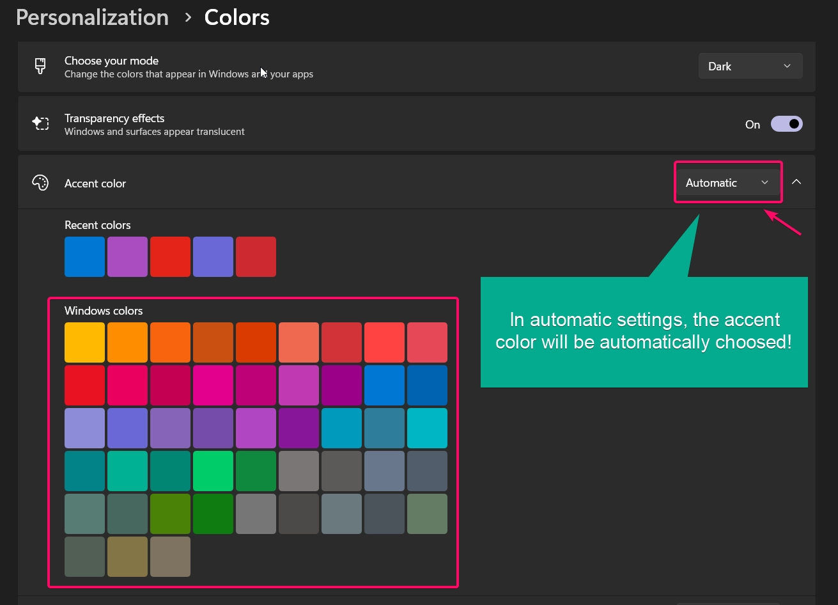Pick the dark slate swatch ending fourth row
Viewport: 838px width, 605px height.
click(427, 471)
